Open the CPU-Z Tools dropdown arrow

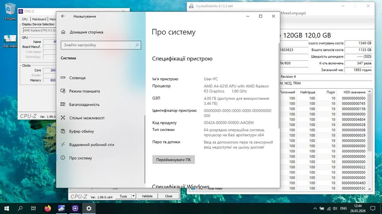pos(133,196)
